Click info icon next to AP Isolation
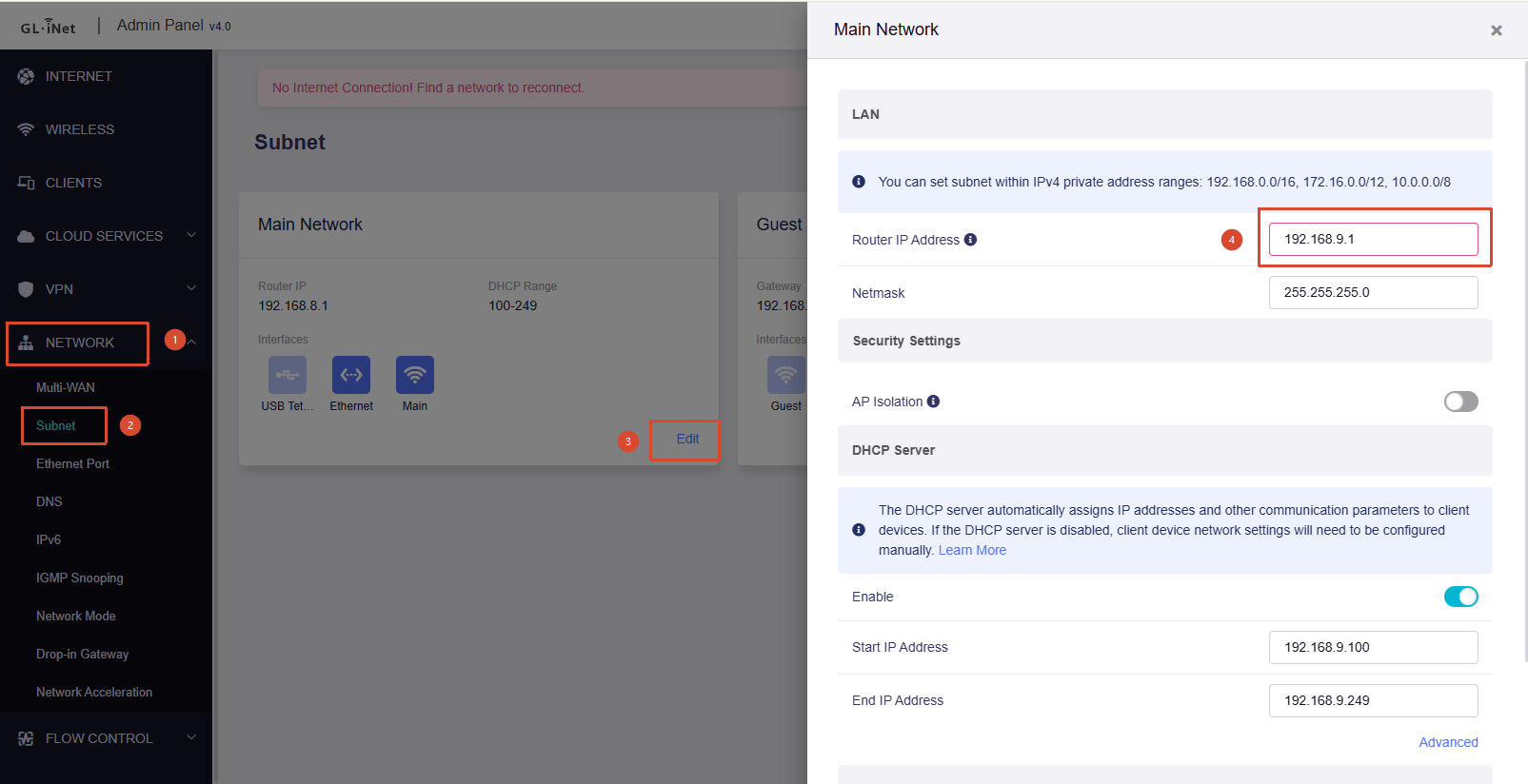 (933, 402)
